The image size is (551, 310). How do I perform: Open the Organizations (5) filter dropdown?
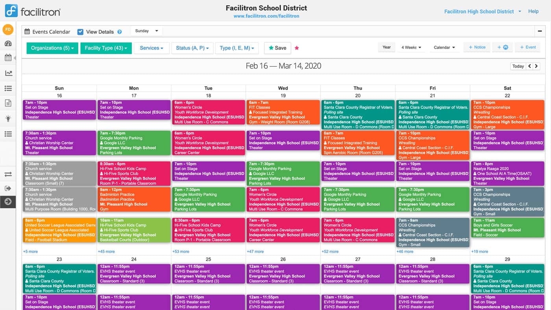[x=52, y=48]
